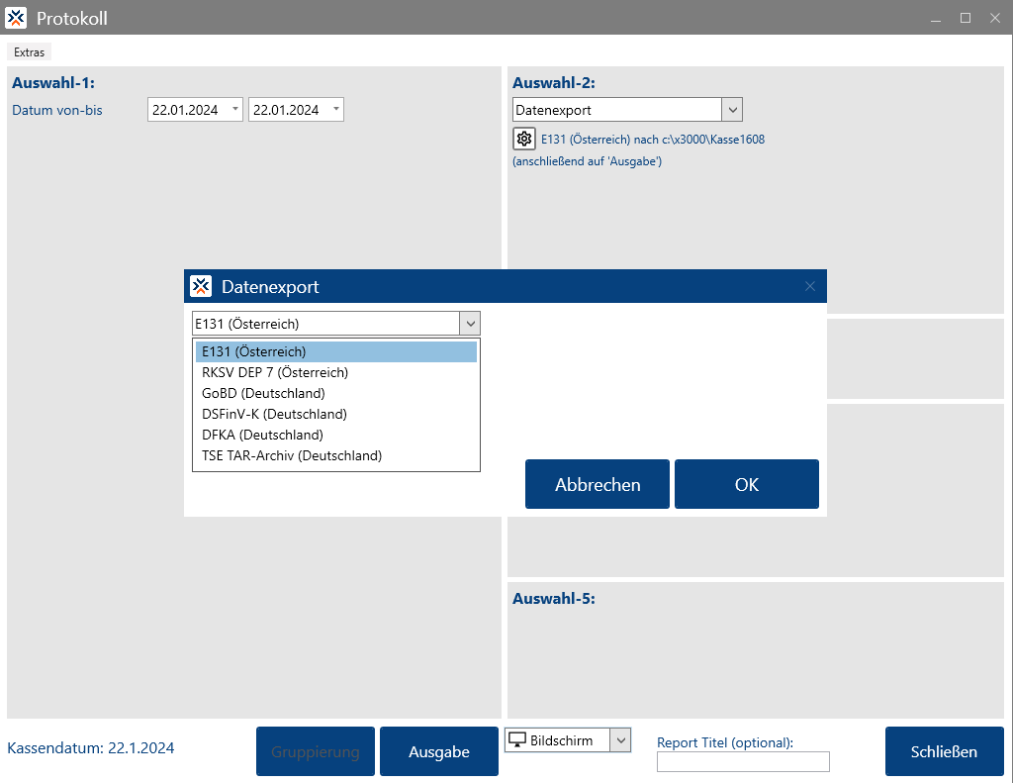This screenshot has width=1013, height=783.
Task: Select RKSV DEP 7 (Österreich) from the list
Action: (x=275, y=372)
